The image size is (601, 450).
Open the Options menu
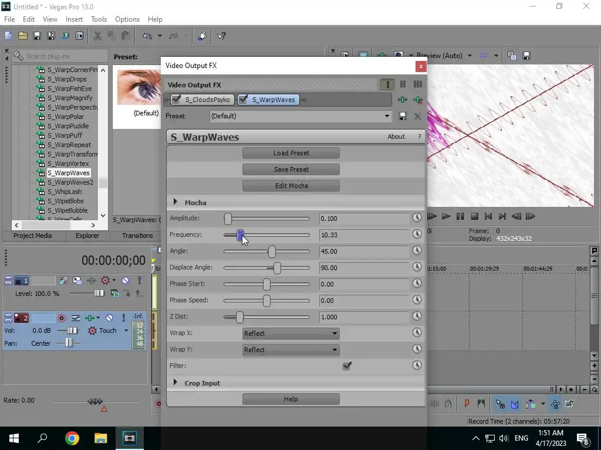(127, 19)
